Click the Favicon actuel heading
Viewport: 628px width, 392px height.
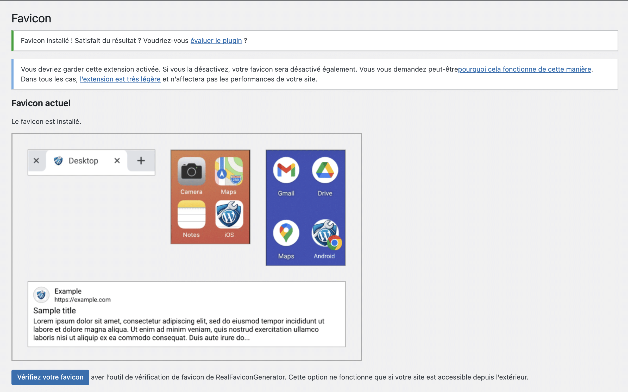coord(41,103)
